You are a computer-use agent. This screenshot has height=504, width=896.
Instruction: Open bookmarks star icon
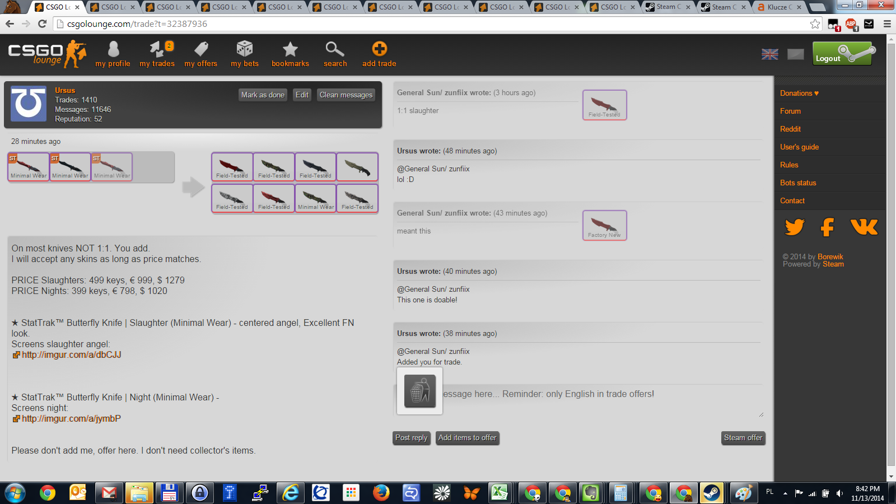[x=290, y=50]
